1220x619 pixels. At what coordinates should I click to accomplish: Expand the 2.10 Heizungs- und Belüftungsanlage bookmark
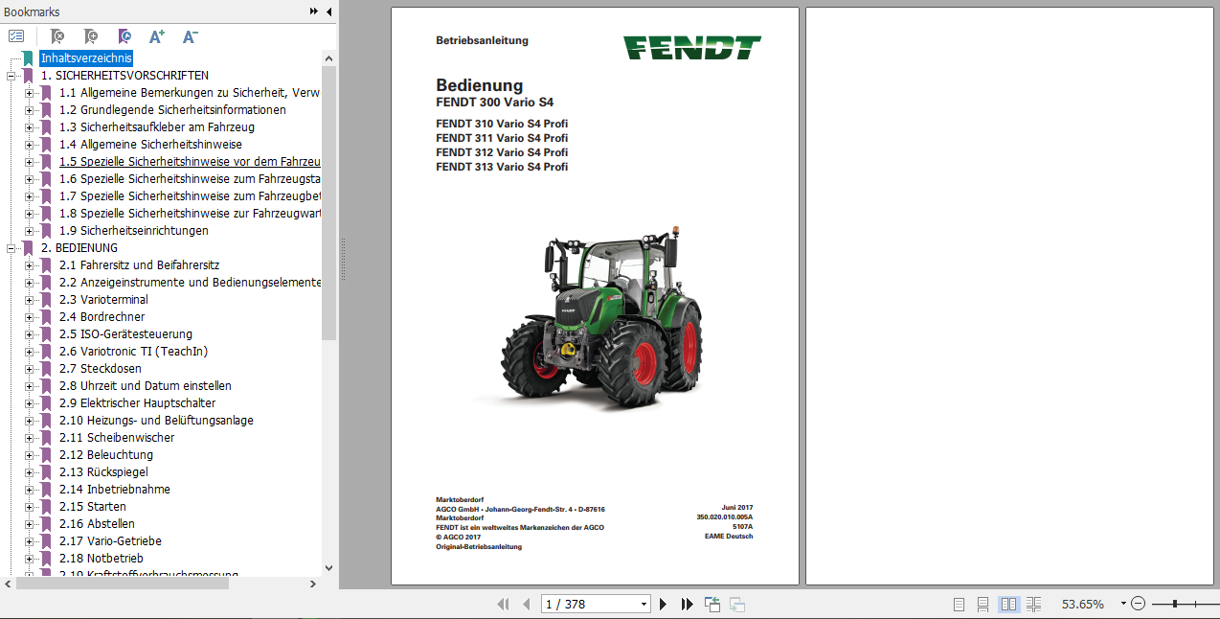(29, 421)
